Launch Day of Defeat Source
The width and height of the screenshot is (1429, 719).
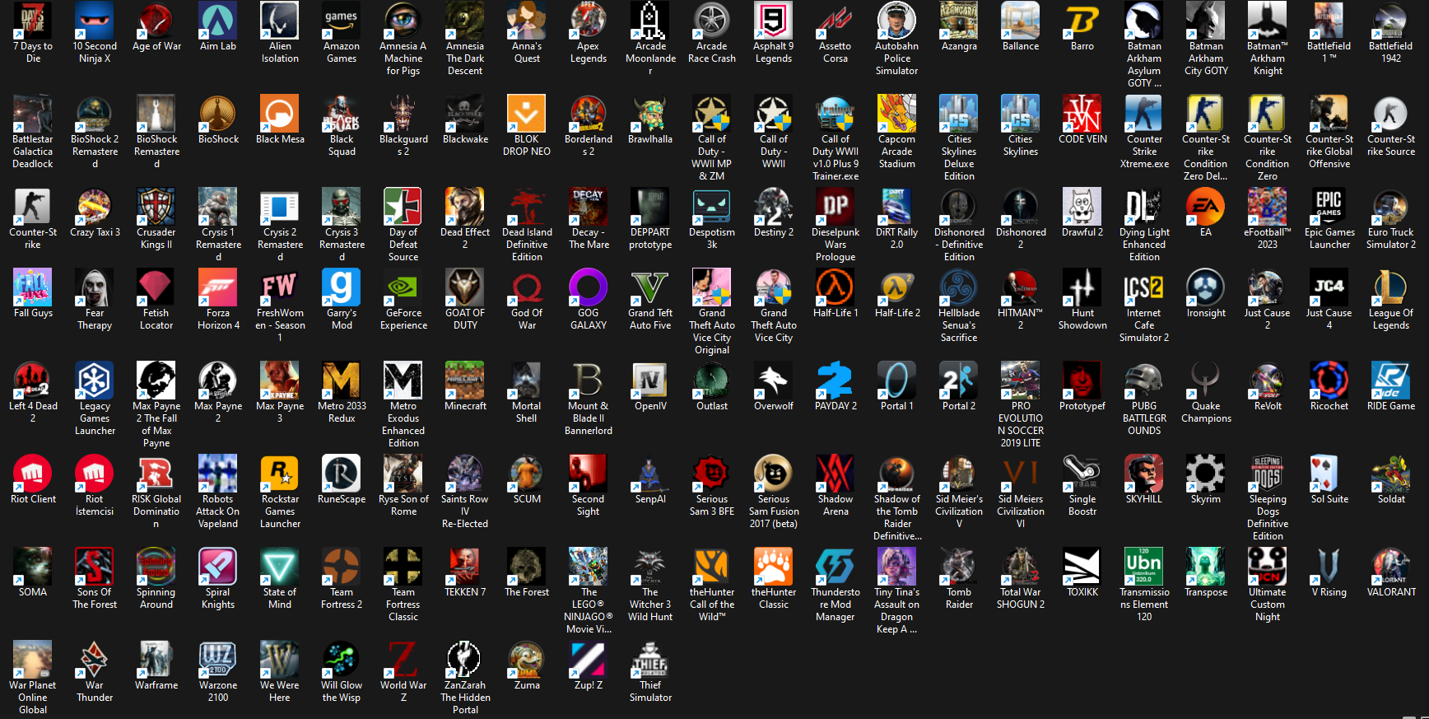click(x=403, y=207)
